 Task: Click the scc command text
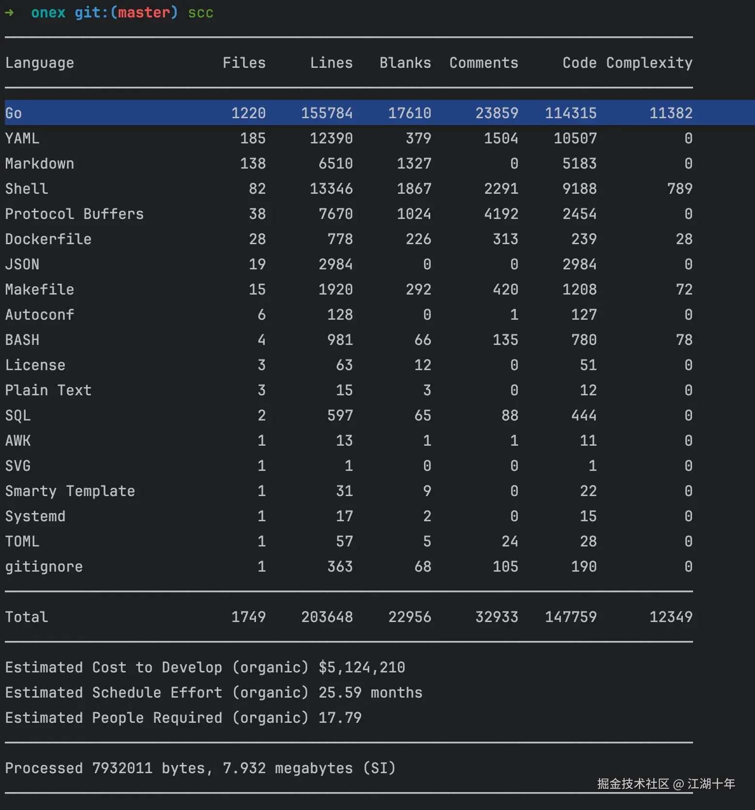tap(200, 13)
